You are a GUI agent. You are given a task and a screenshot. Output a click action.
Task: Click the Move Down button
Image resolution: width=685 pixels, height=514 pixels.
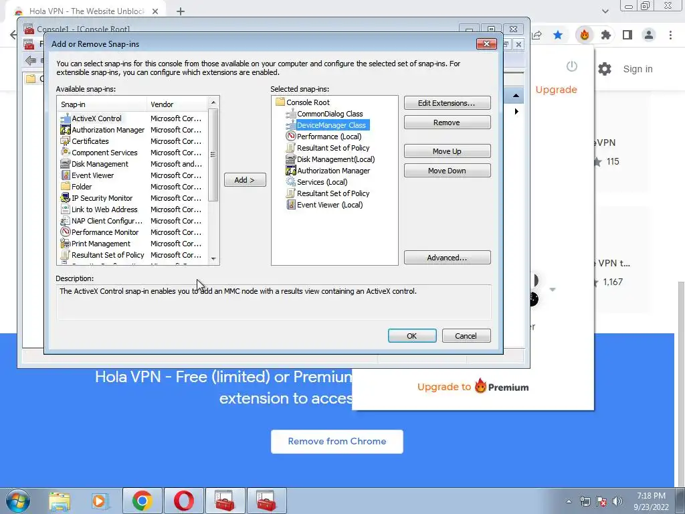[447, 171]
